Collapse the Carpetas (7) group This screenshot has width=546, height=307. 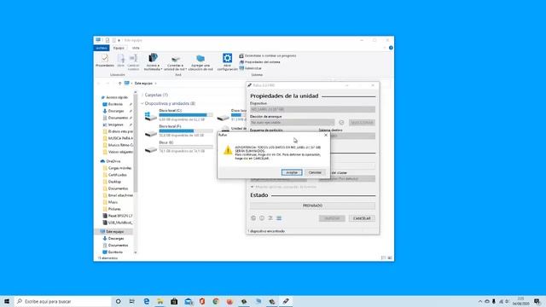[142, 95]
